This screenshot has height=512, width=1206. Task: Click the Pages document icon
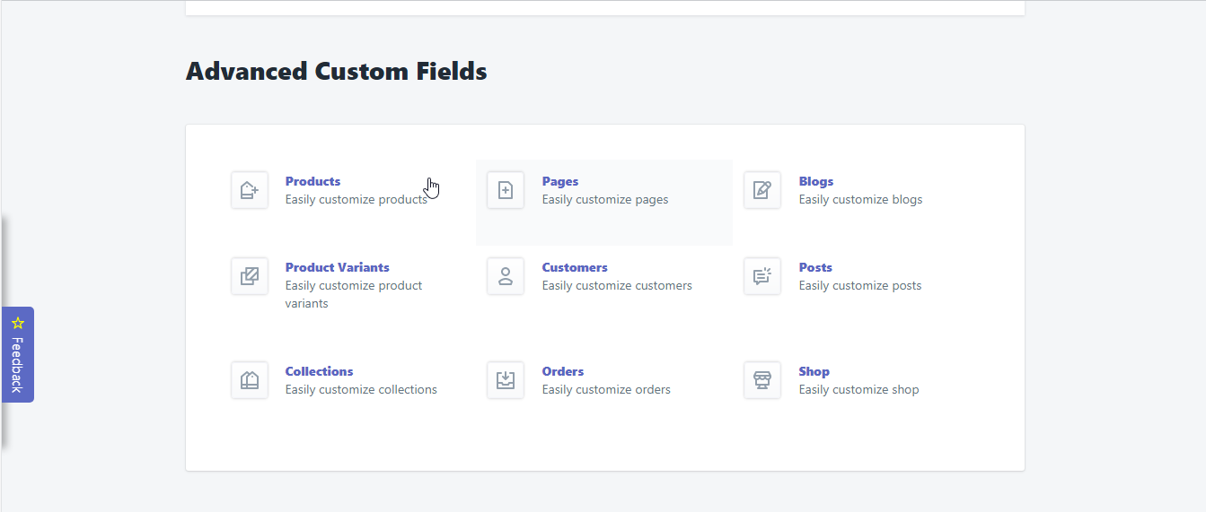coord(506,190)
